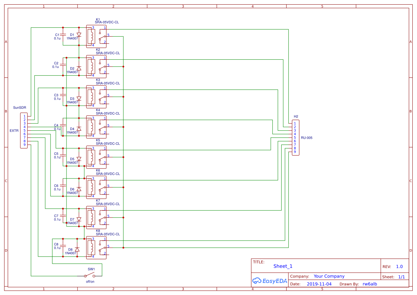Screen dimensions: 417x295
Task: Click the REV 1.0 value
Action: click(x=399, y=267)
